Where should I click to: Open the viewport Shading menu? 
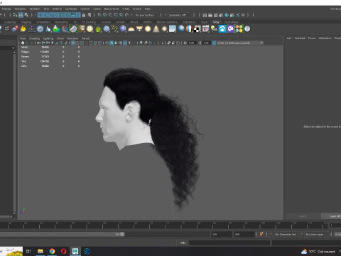point(34,38)
